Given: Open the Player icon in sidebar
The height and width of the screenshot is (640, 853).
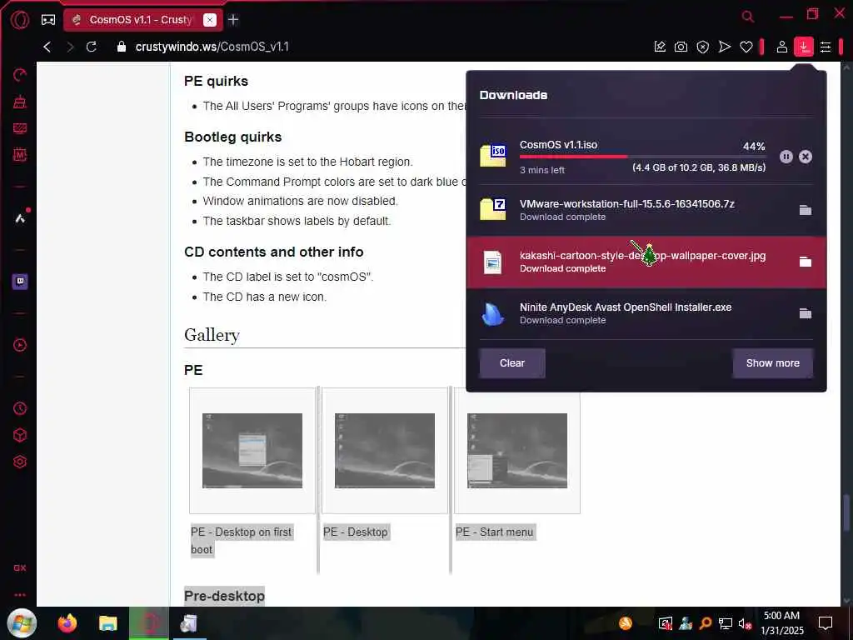Looking at the screenshot, I should (x=20, y=345).
